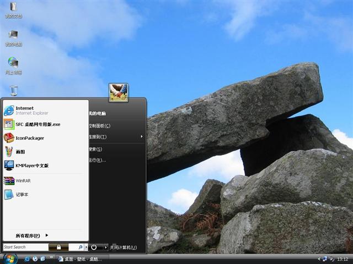Select the Recycle Bin desktop icon
Image resolution: width=353 pixels, height=264 pixels.
tap(14, 90)
